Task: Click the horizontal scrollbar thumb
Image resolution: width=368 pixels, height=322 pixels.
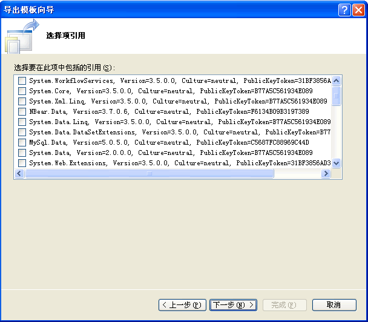Action: (149, 174)
